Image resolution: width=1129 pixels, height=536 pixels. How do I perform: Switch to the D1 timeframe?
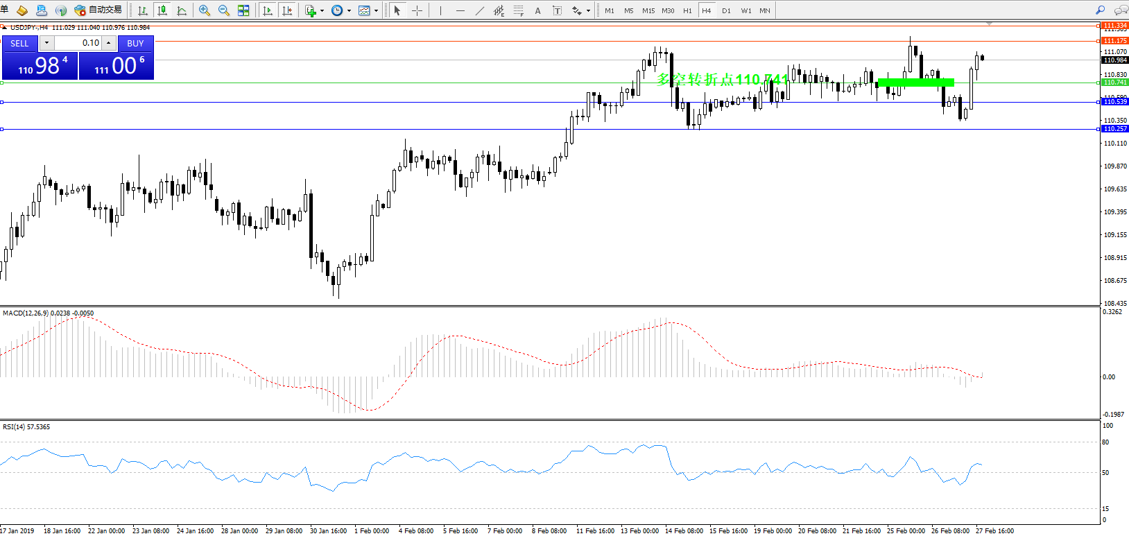coord(726,10)
